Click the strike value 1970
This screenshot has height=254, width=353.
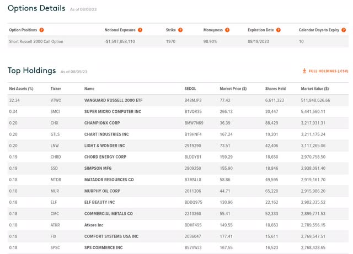pyautogui.click(x=170, y=42)
